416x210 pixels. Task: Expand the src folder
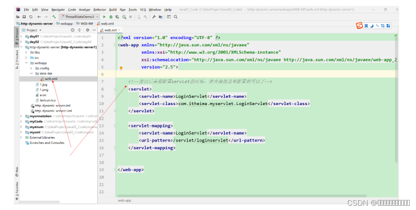coord(26,58)
